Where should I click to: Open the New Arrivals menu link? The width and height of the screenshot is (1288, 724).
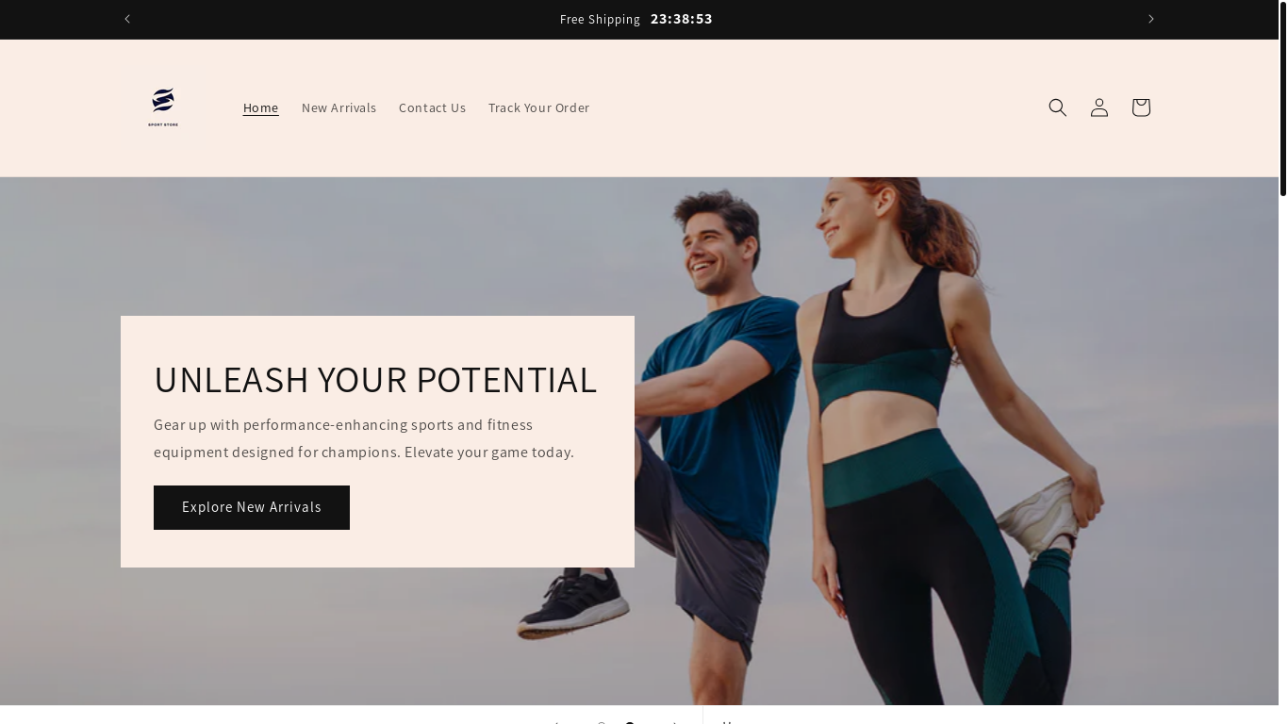339,107
